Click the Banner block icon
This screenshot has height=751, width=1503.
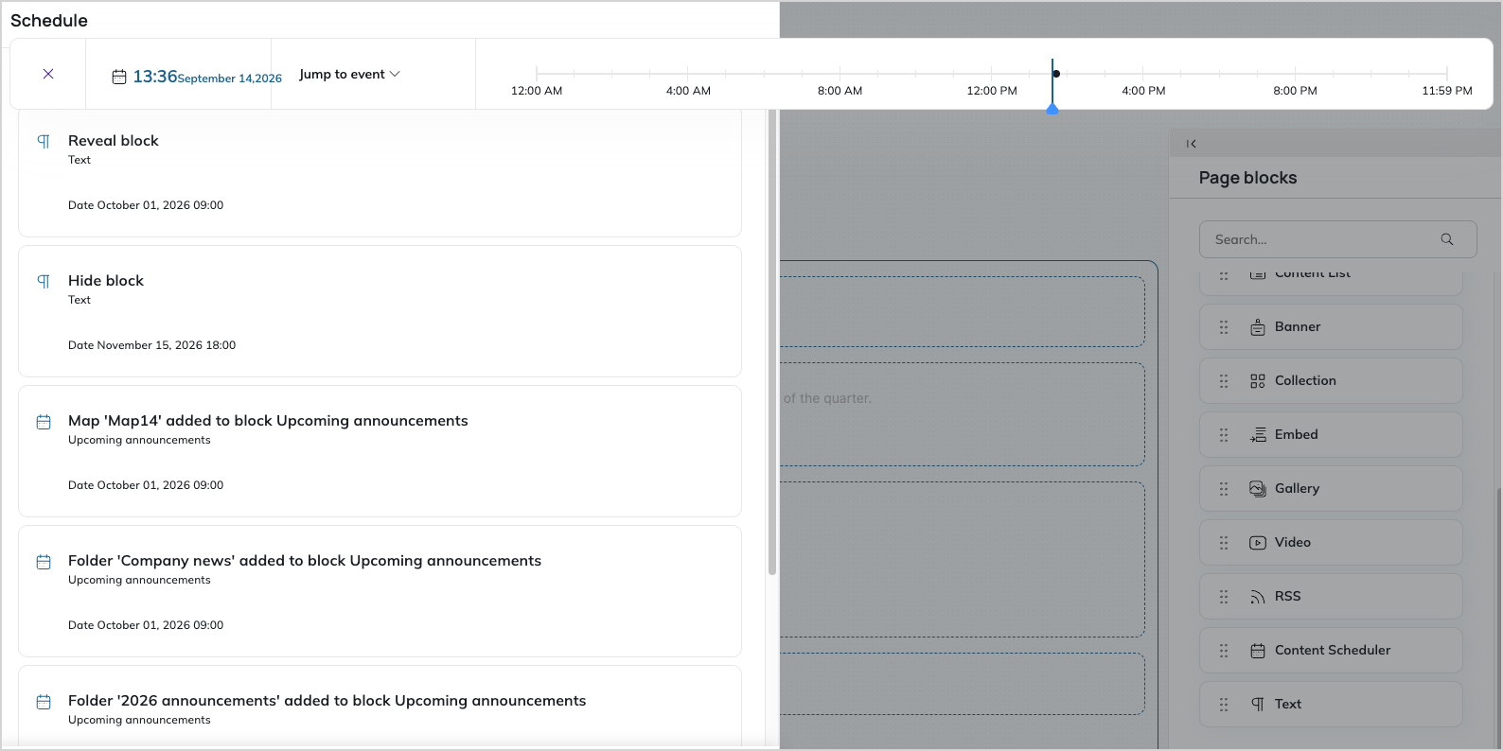click(1258, 327)
